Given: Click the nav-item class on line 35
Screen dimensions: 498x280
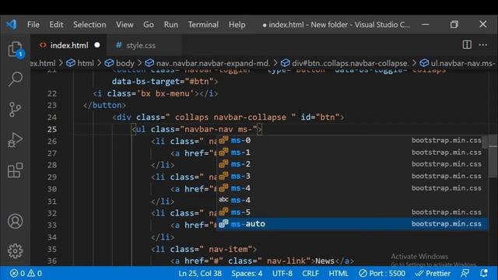Looking at the screenshot, I should point(228,249).
